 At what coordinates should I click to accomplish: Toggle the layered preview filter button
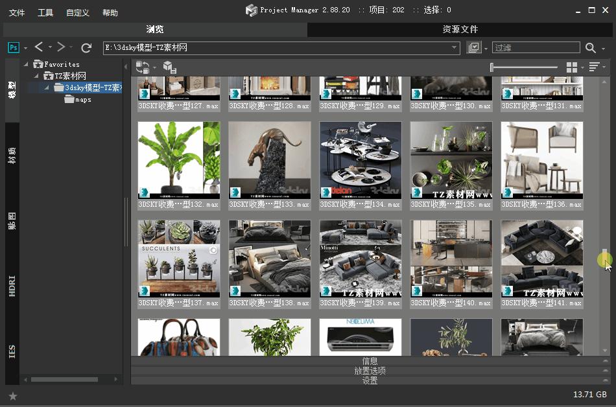(x=474, y=47)
